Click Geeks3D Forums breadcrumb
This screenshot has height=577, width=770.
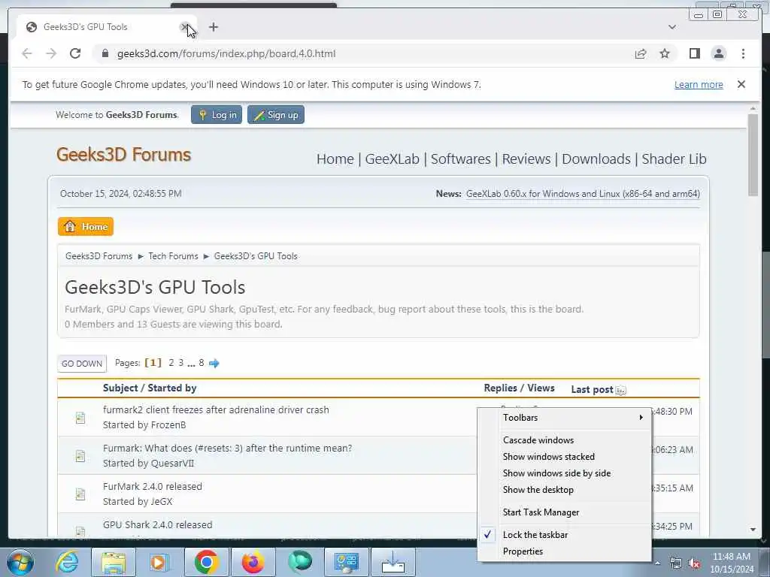(99, 256)
